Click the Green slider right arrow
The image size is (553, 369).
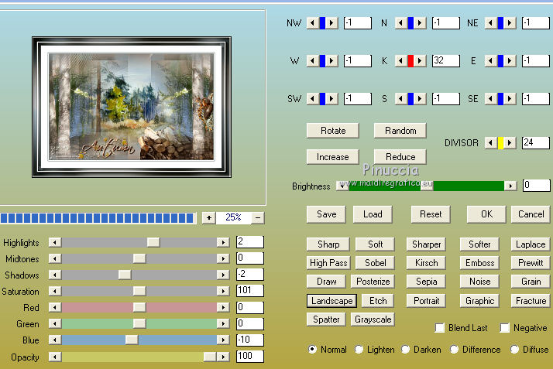click(x=223, y=323)
